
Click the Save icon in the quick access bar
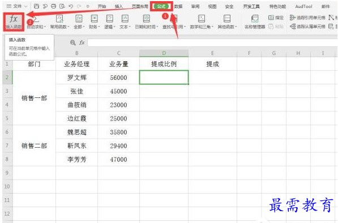tap(36, 6)
